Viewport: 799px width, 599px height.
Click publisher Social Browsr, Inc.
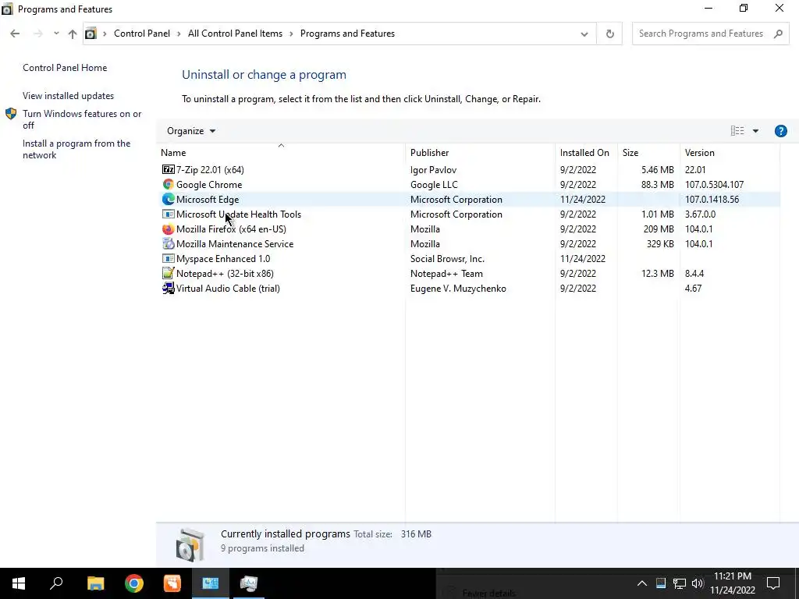447,258
